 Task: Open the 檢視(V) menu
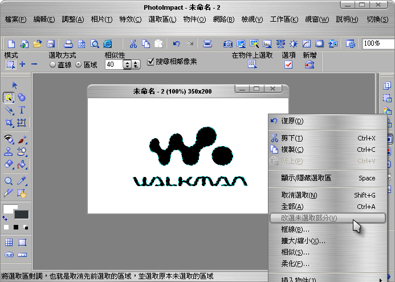[x=252, y=19]
